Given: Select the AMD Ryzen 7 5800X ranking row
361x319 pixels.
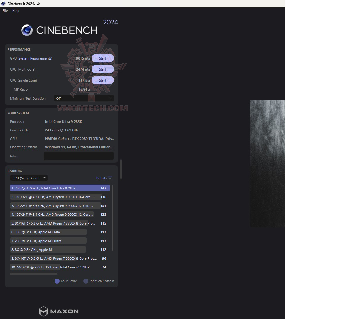Looking at the screenshot, I should (60, 258).
